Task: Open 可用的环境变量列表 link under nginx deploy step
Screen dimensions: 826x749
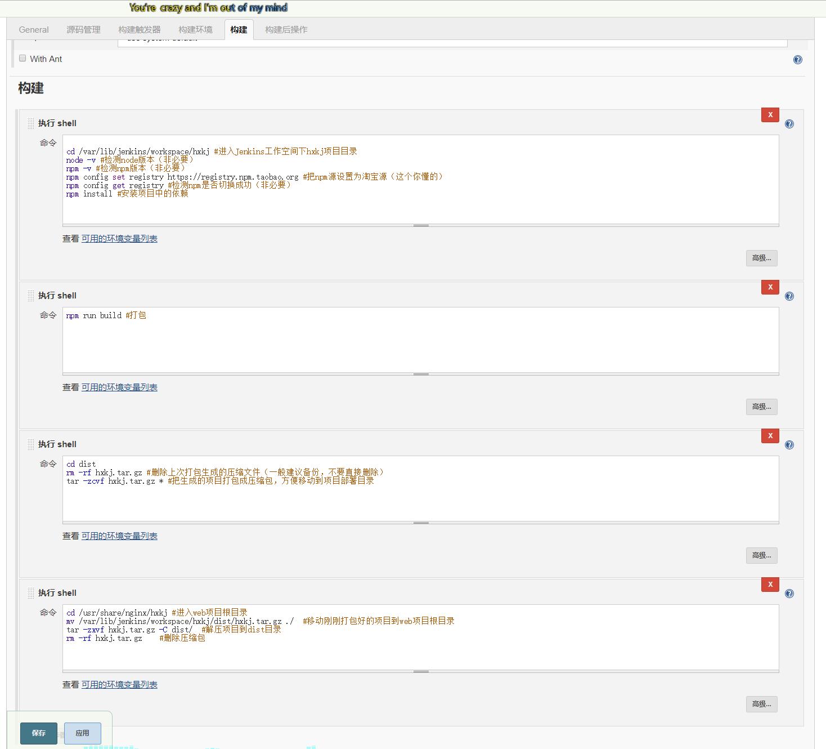Action: pyautogui.click(x=119, y=685)
